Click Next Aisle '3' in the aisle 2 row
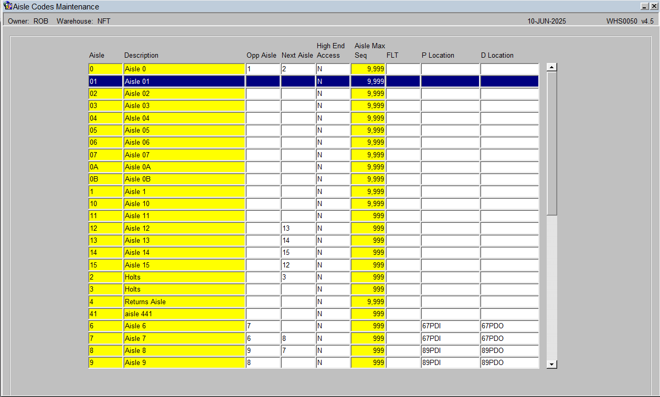Viewport: 660px width, 397px height. click(298, 277)
